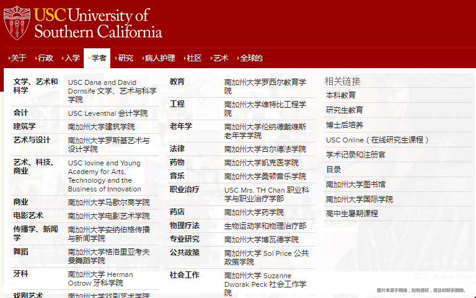Visit 南加州大学药学院
The image size is (476, 298).
[x=254, y=212]
